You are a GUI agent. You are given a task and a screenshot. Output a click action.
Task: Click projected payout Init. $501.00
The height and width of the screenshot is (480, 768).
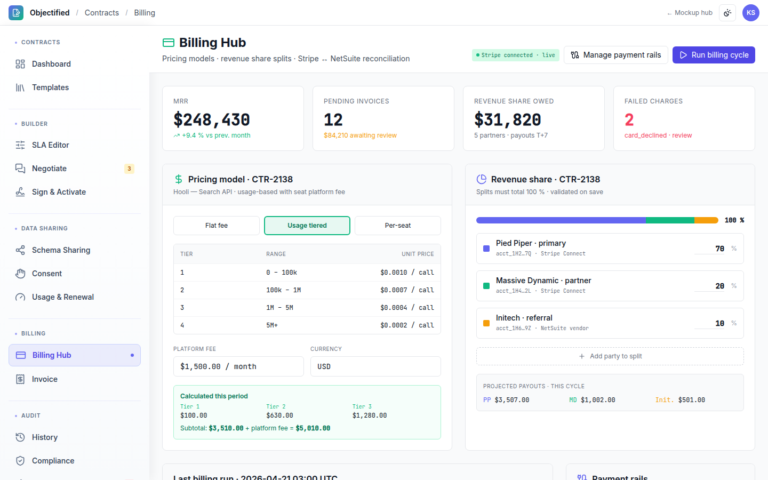(680, 400)
